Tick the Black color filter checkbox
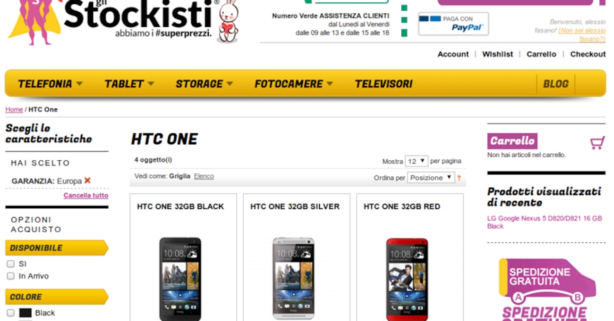This screenshot has height=321, width=614. pos(10,313)
